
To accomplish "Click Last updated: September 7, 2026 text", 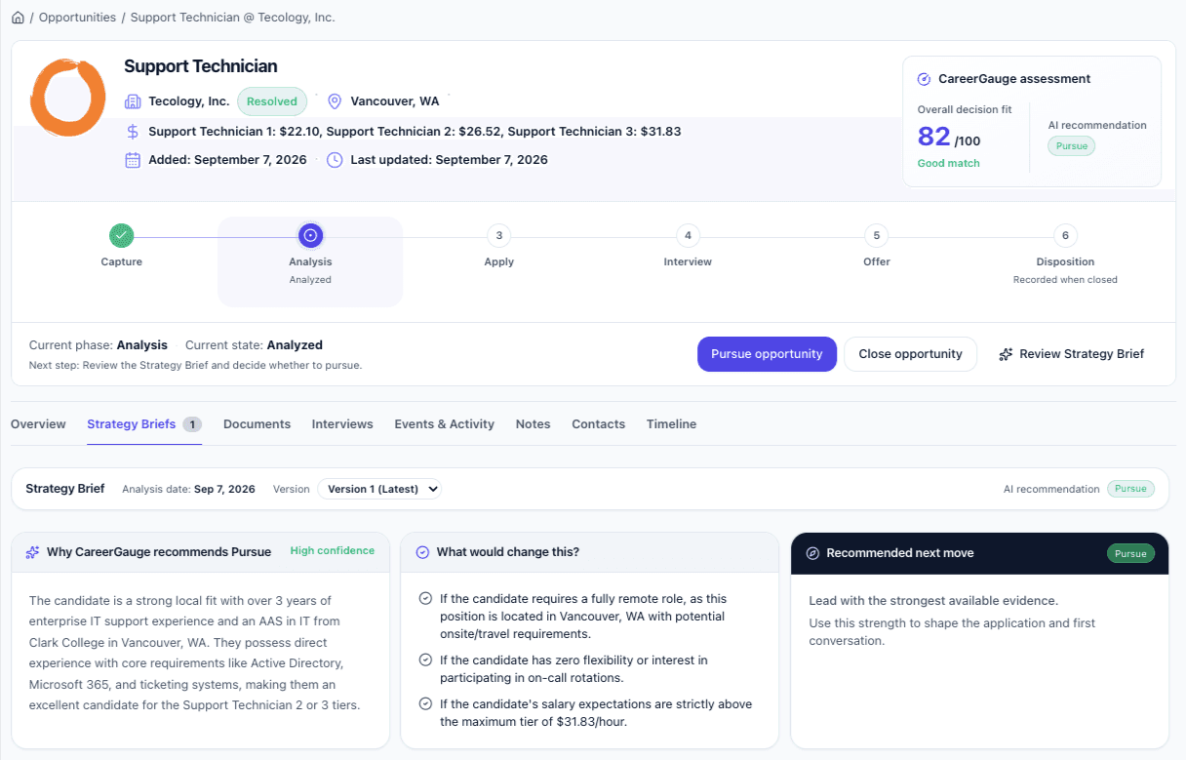I will click(449, 160).
